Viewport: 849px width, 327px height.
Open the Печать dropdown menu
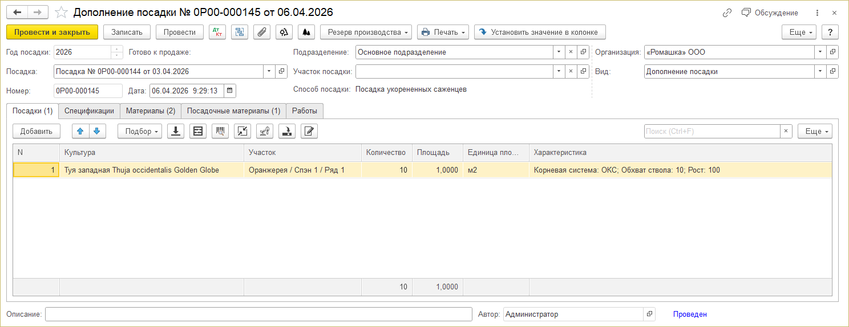coord(443,32)
